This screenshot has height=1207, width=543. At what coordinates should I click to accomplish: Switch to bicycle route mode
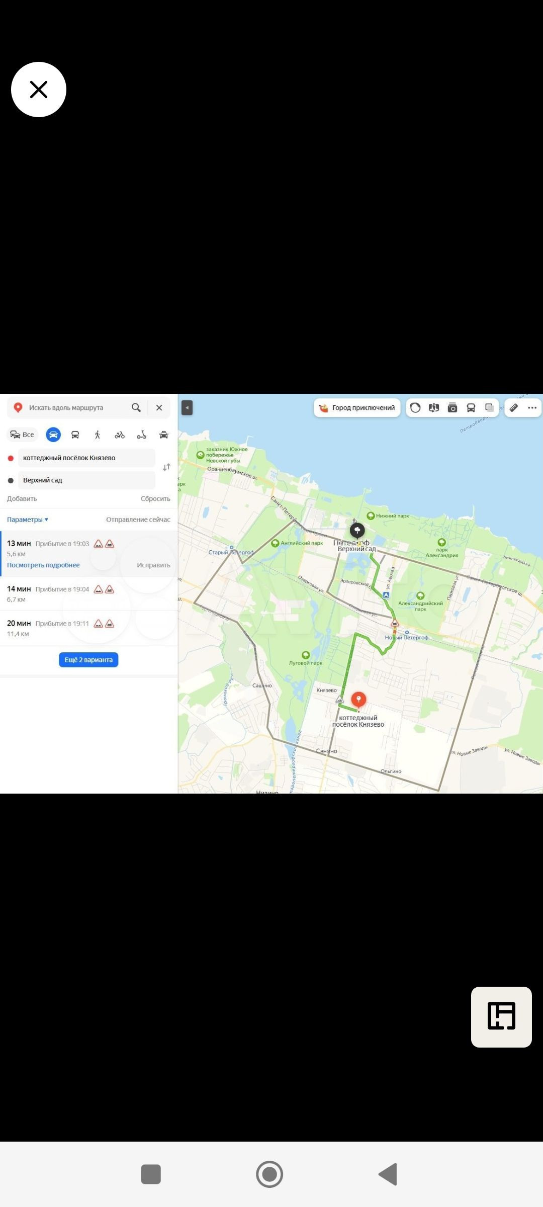coord(120,435)
